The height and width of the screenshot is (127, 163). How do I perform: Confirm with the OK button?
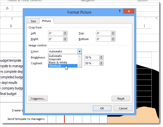102,108
